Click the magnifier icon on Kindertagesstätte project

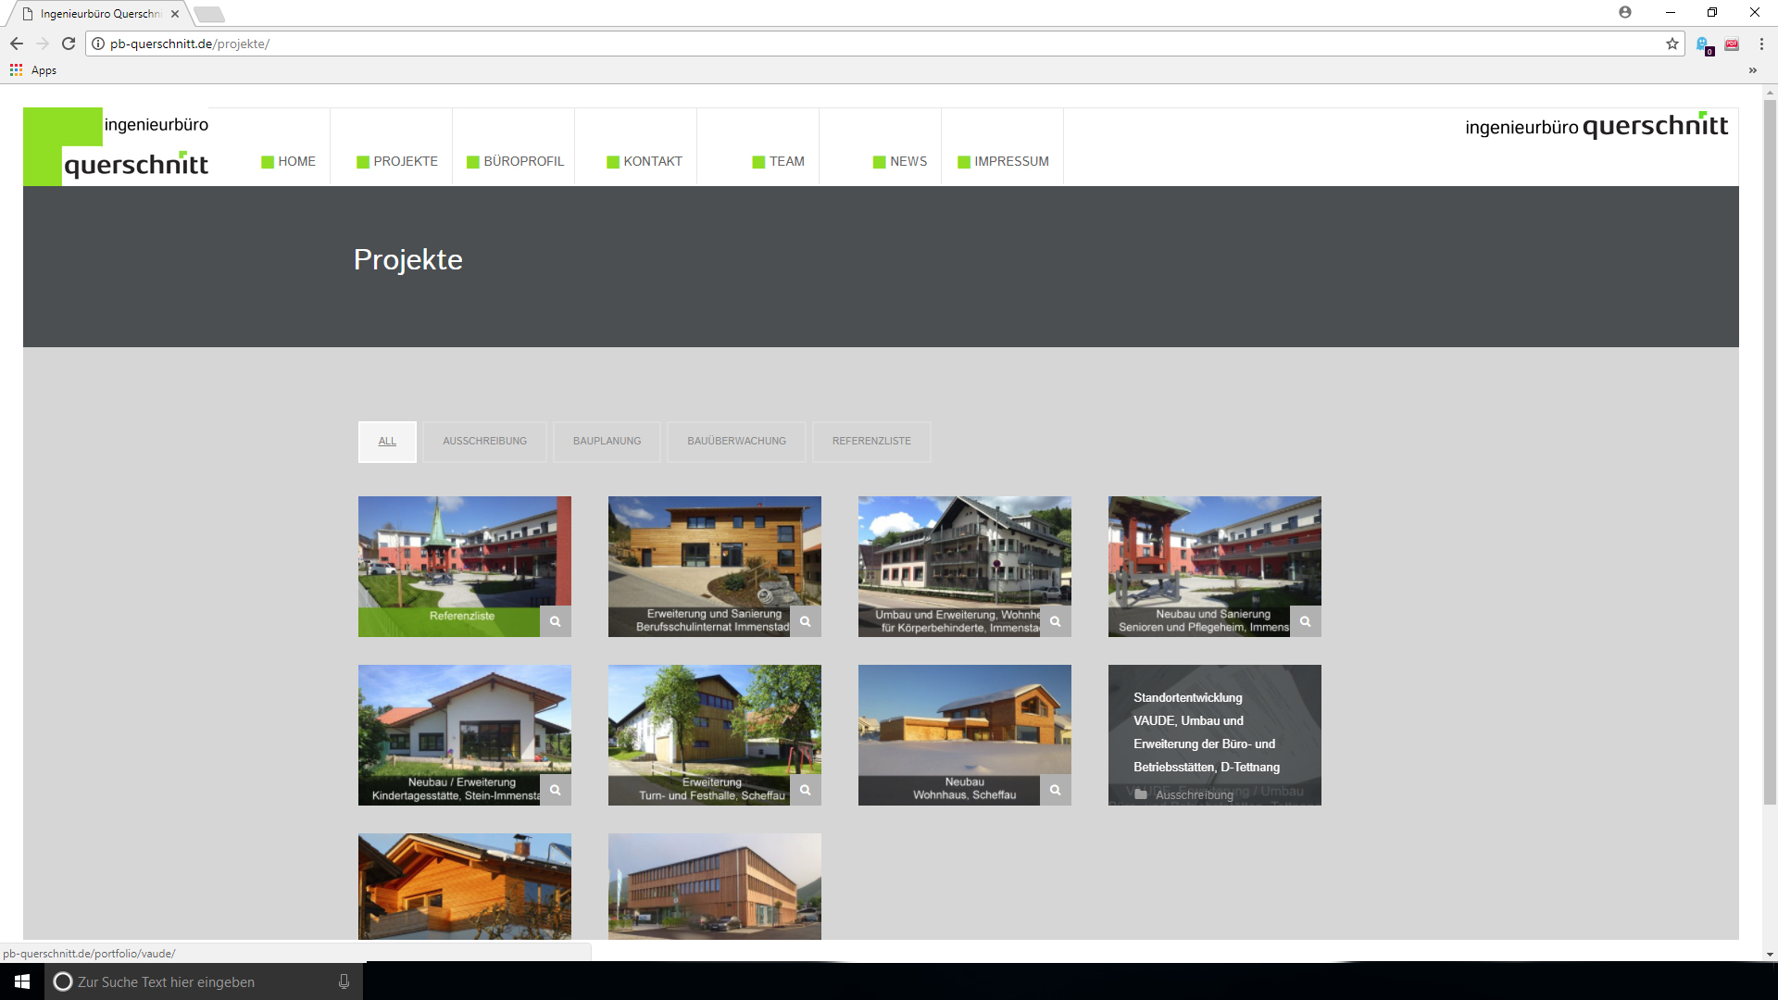556,790
